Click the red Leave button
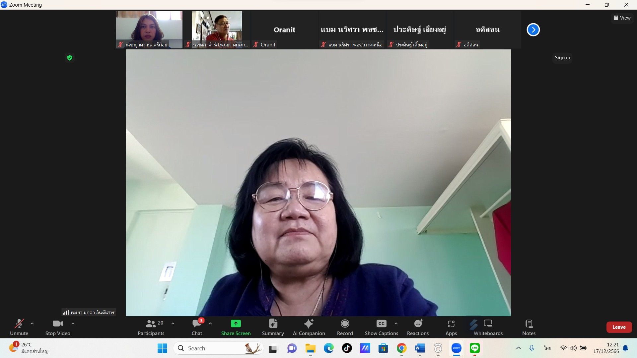This screenshot has height=358, width=637. coord(619,327)
